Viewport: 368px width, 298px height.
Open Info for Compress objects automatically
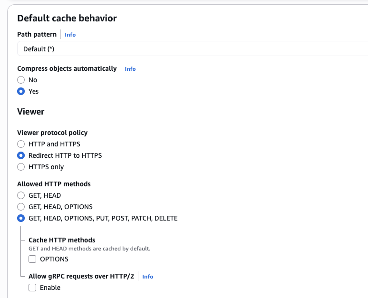point(130,69)
